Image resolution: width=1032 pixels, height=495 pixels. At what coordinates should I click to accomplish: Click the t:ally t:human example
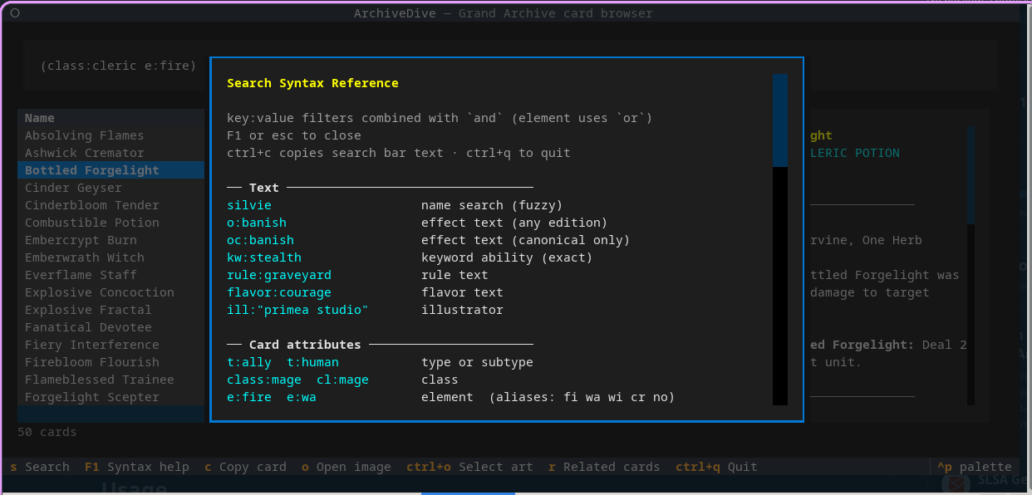point(283,362)
